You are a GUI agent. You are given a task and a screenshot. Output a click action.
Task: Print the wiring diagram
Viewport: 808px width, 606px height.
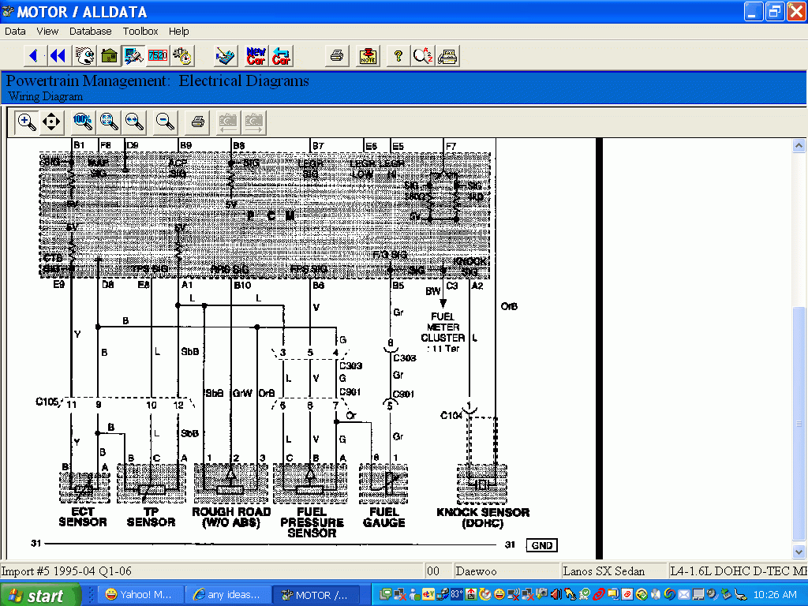196,122
